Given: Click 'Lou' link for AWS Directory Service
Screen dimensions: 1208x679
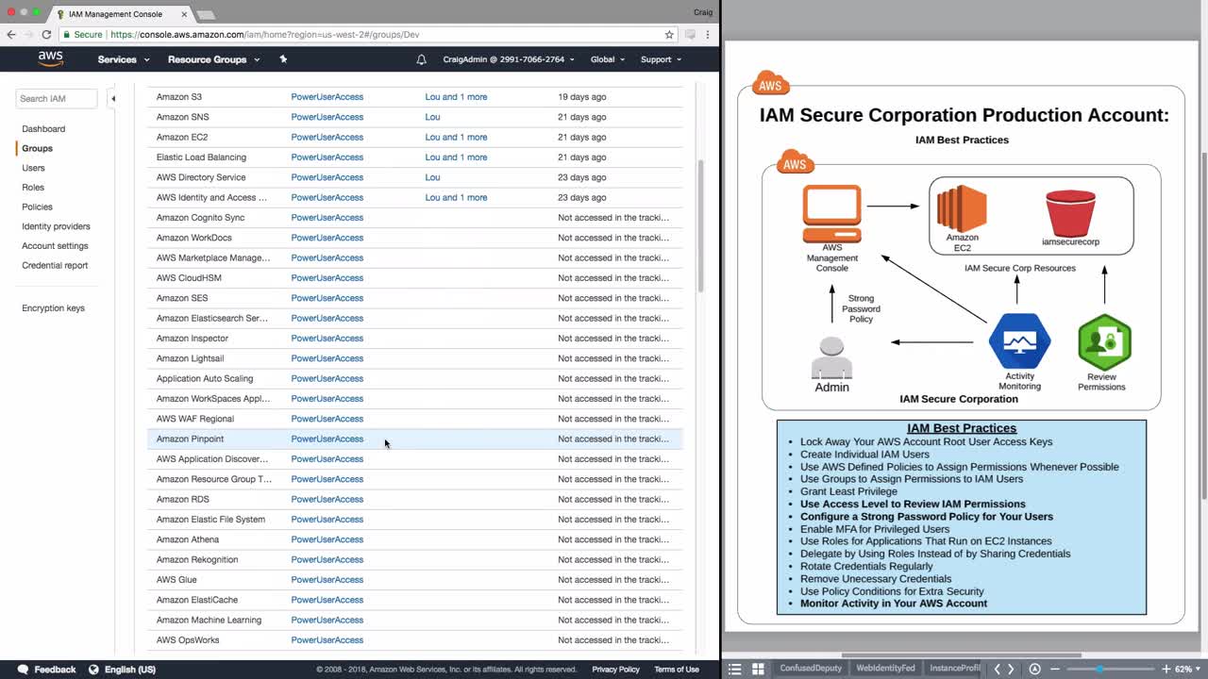Looking at the screenshot, I should pyautogui.click(x=432, y=177).
